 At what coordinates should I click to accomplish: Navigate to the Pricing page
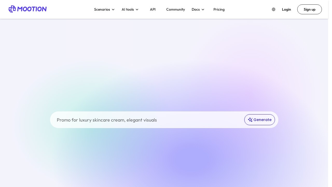pyautogui.click(x=219, y=9)
